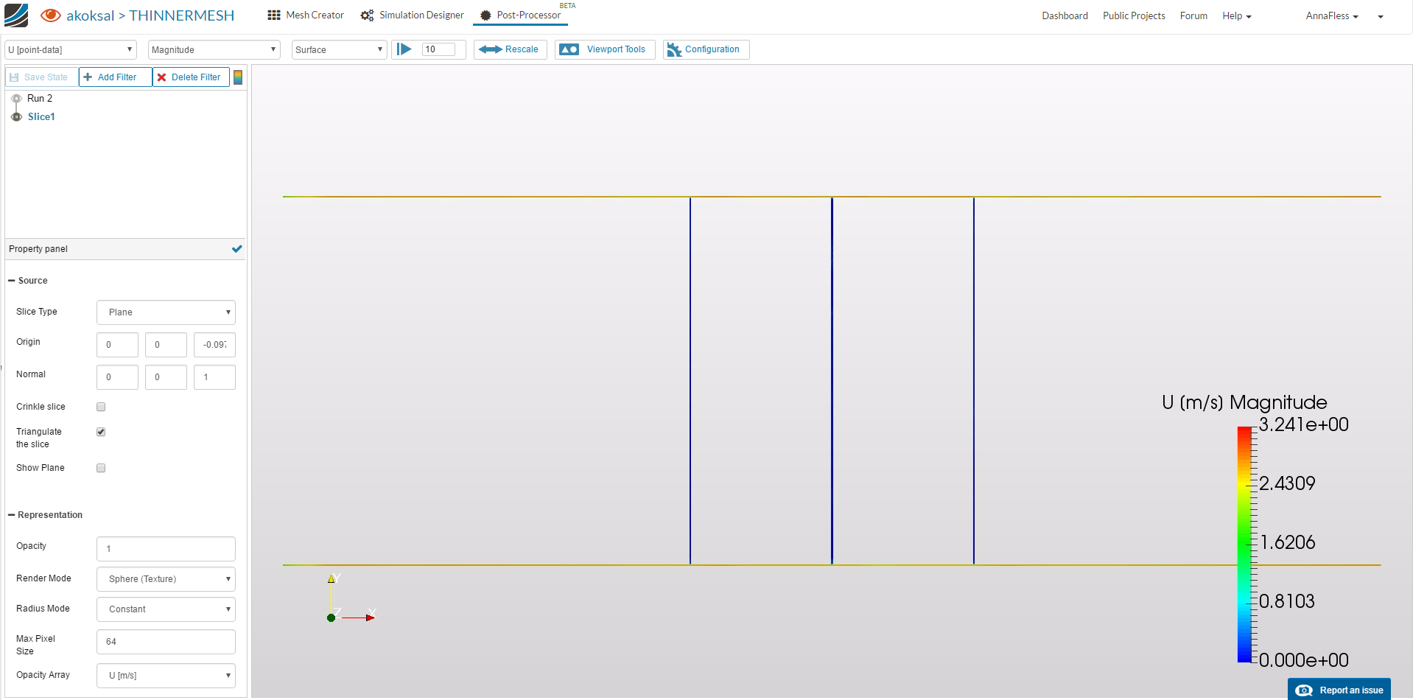Screen dimensions: 1413x700
Task: Open the Opacity Array dropdown
Action: tap(166, 676)
